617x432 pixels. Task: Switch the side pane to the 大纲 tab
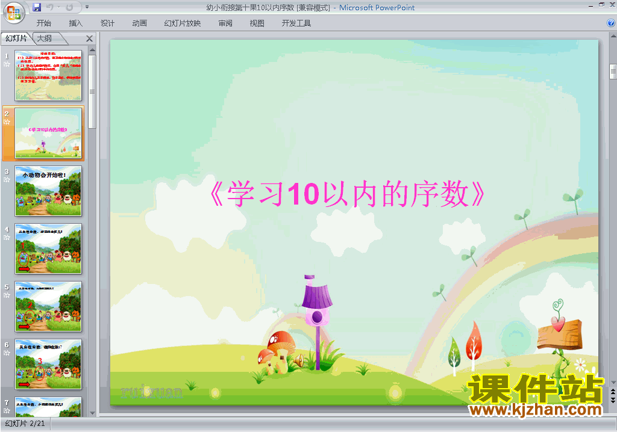coord(45,38)
